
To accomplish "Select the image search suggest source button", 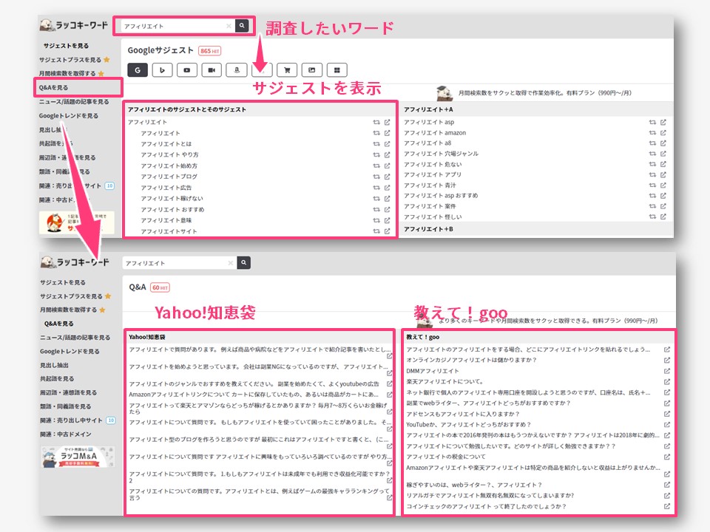I will tap(311, 70).
